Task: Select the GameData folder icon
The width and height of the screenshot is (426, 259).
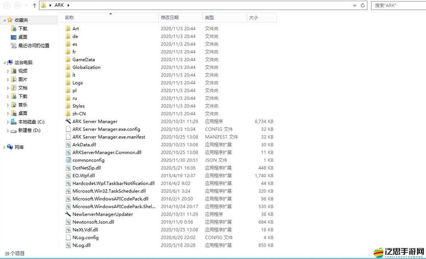Action: (68, 59)
